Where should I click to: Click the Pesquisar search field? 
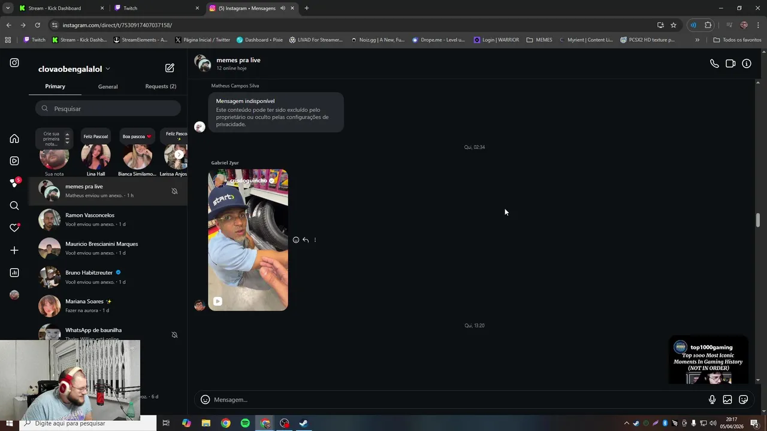(x=108, y=109)
